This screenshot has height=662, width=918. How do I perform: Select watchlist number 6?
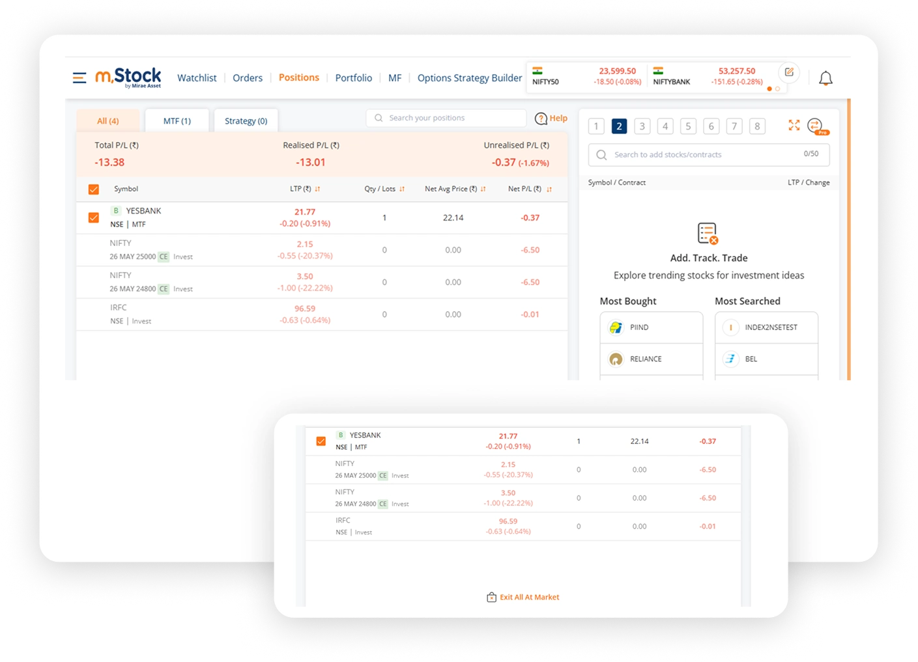[711, 126]
